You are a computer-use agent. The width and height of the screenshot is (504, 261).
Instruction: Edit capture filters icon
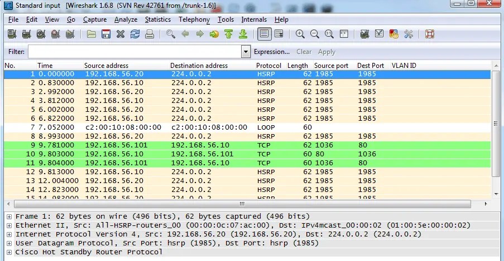(x=364, y=34)
